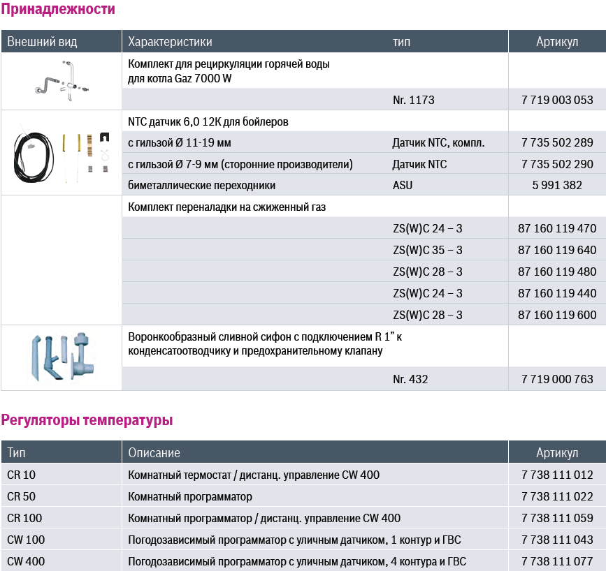Select article number 87 160 119 470
The width and height of the screenshot is (606, 571).
[557, 228]
